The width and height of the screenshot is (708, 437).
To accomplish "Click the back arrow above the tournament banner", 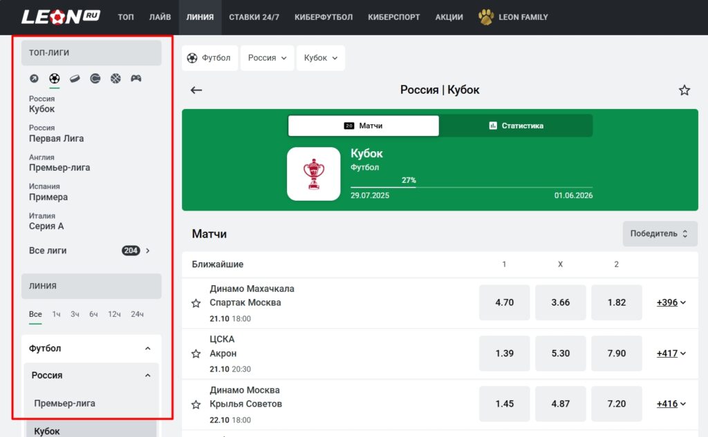I will (x=196, y=90).
